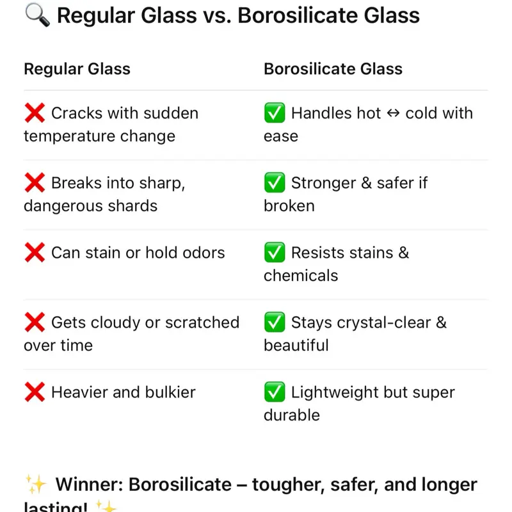
Task: Select the green checkmark beside "Stronger & safer if"
Action: click(275, 183)
